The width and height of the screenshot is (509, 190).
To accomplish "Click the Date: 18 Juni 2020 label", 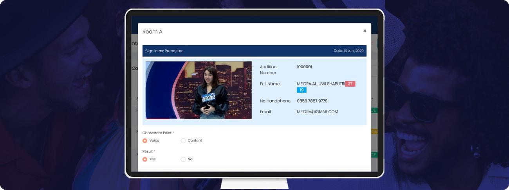I will [x=348, y=51].
